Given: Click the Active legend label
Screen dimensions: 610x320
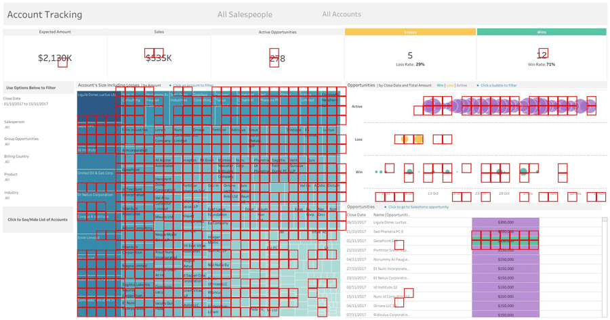Looking at the screenshot, I should pyautogui.click(x=462, y=85).
